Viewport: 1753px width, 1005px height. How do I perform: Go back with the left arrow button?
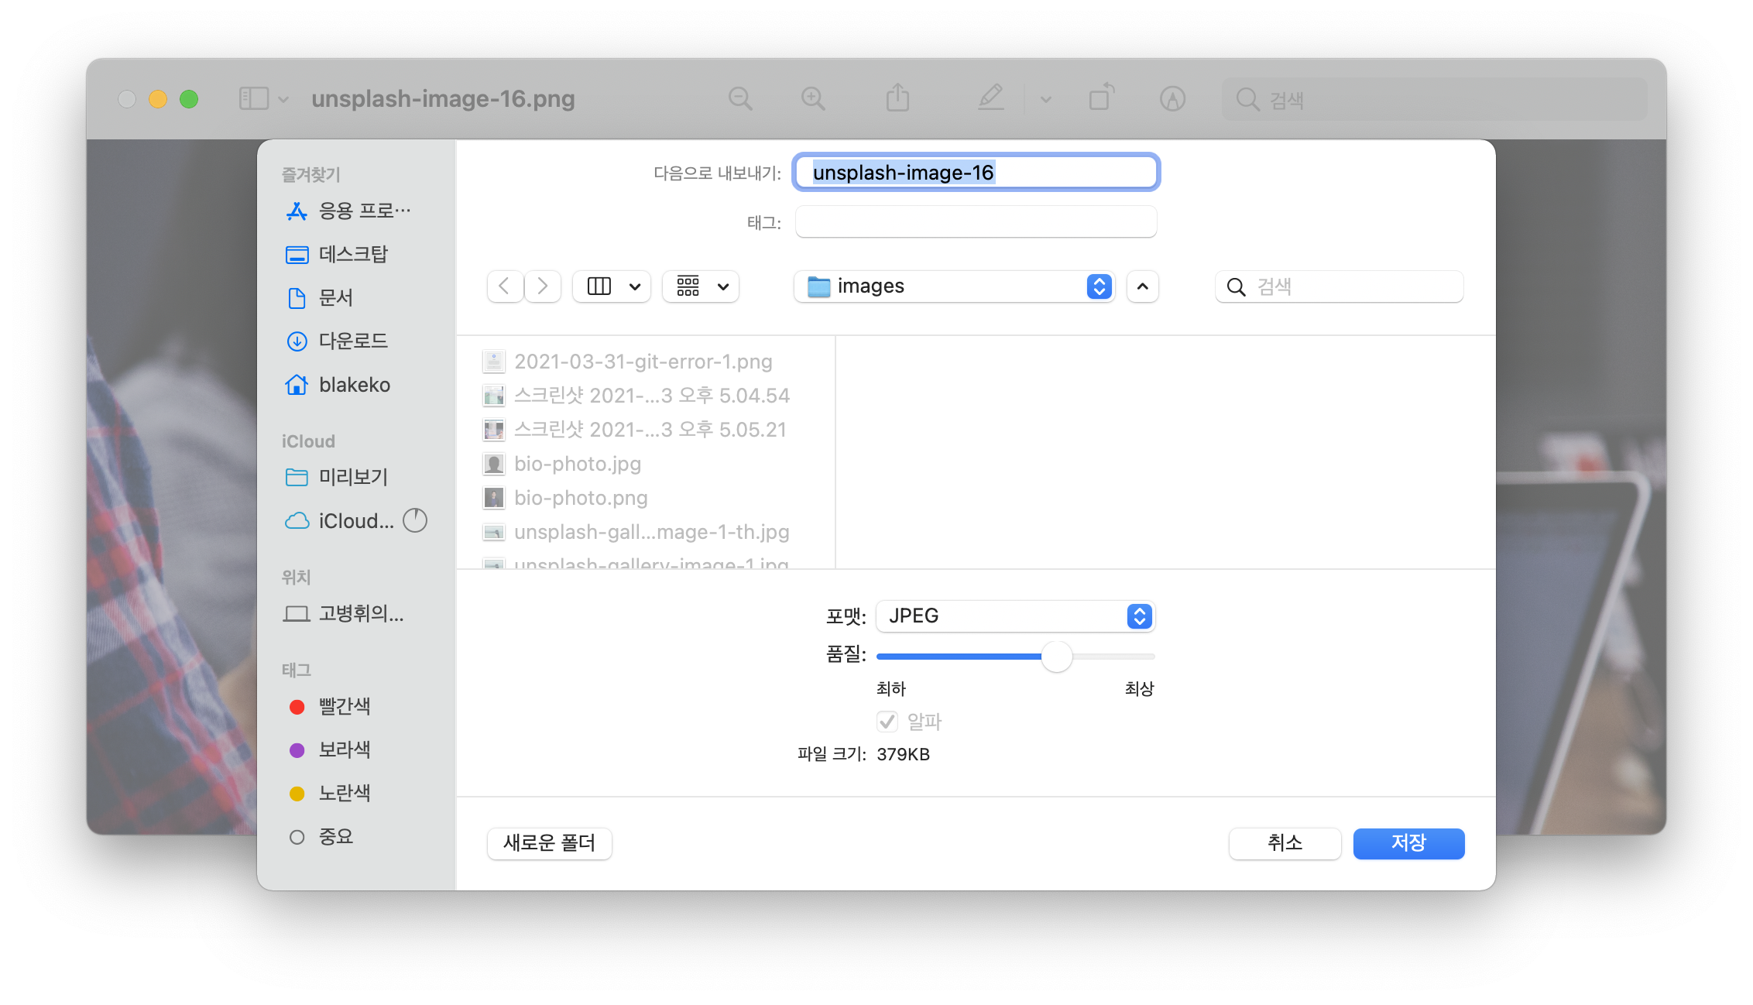point(505,286)
